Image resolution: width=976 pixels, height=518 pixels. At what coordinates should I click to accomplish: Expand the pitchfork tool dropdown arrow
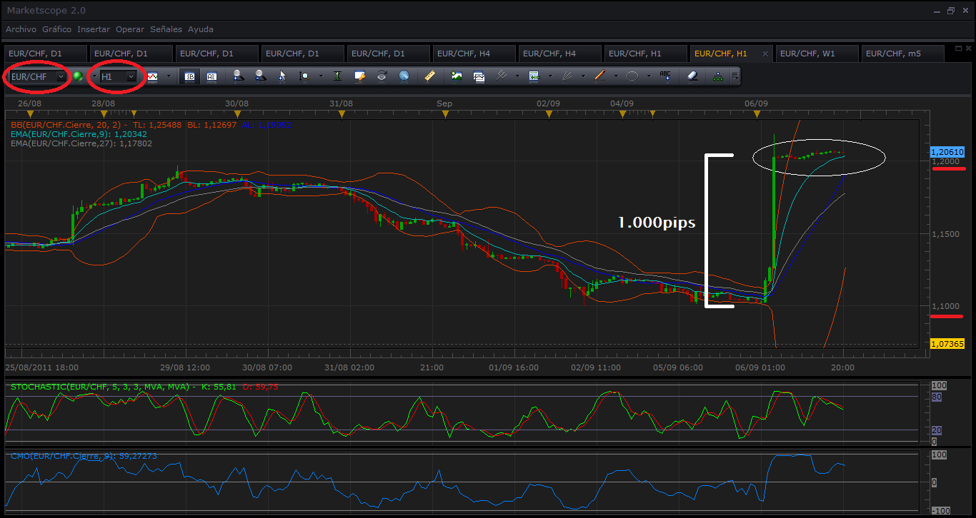[x=517, y=76]
